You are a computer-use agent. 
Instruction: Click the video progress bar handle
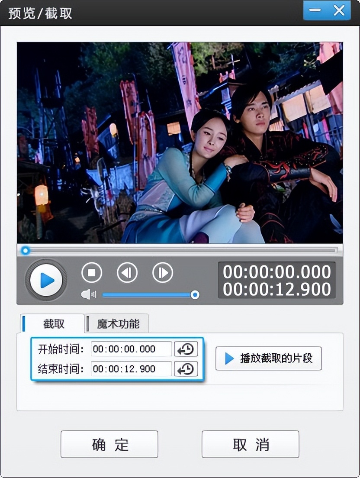pyautogui.click(x=25, y=251)
